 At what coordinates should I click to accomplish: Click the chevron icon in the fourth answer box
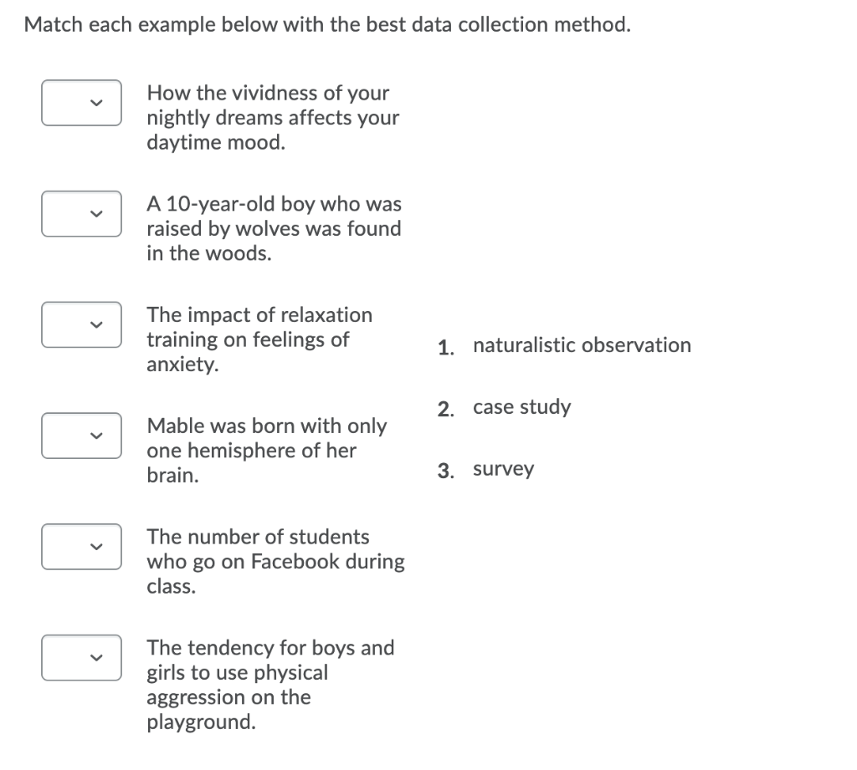[96, 436]
